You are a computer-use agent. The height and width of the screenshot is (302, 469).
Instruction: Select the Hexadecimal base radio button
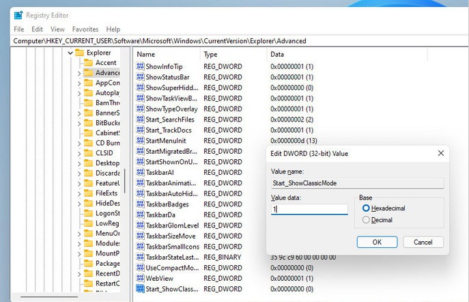(366, 208)
